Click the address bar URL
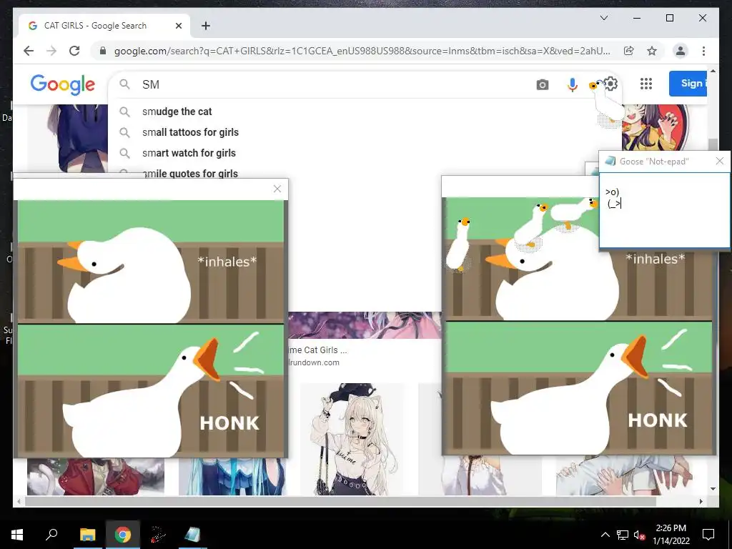The width and height of the screenshot is (732, 549). [x=362, y=51]
